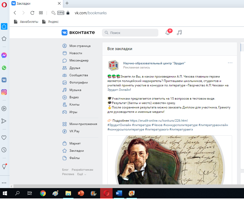This screenshot has height=200, width=244.
Task: Open the Opera main menu logo
Action: (x=4, y=5)
